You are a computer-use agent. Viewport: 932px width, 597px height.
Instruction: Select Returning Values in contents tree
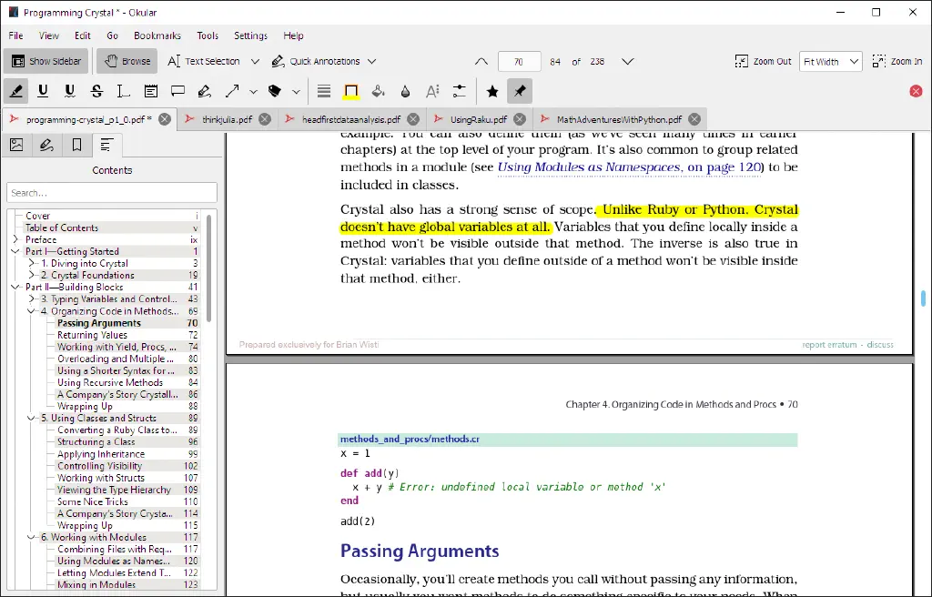click(92, 335)
